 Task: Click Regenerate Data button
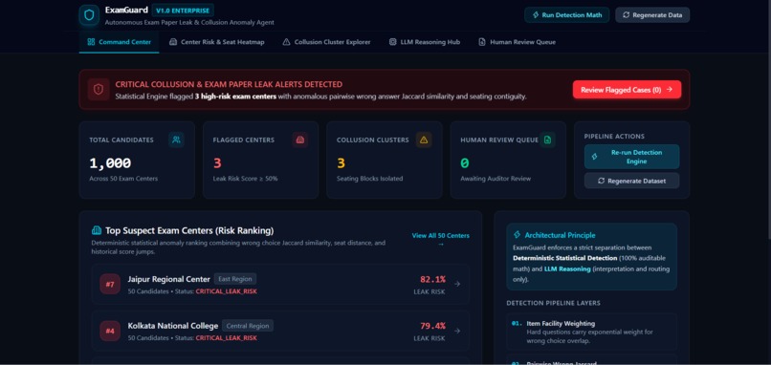point(652,14)
